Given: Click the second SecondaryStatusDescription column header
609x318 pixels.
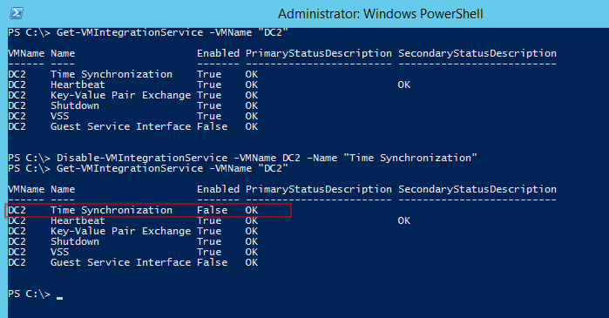Looking at the screenshot, I should (477, 189).
